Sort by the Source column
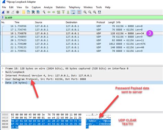Viewport: 163px width, 130px height. (39, 22)
